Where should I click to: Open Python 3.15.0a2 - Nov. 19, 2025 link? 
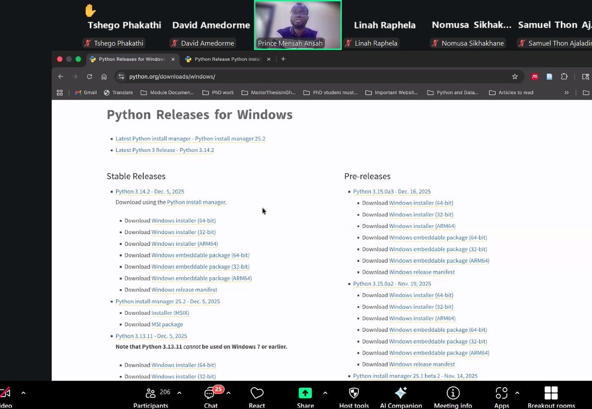coord(392,284)
